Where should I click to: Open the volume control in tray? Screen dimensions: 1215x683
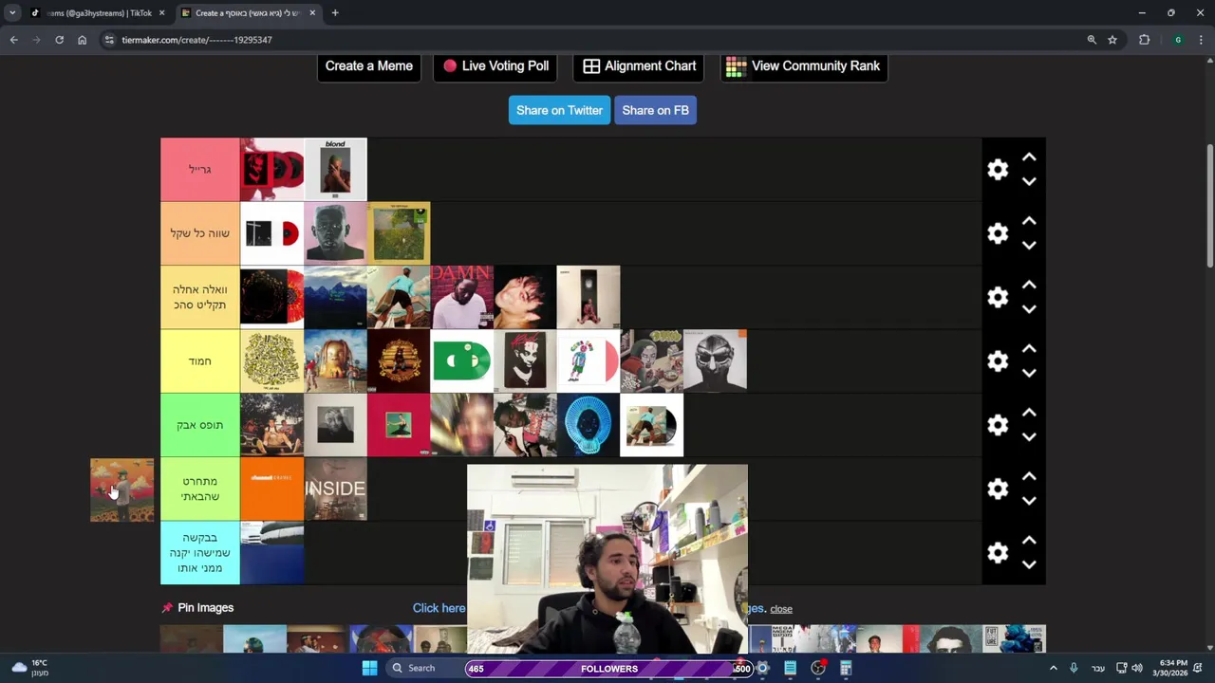pyautogui.click(x=1137, y=668)
